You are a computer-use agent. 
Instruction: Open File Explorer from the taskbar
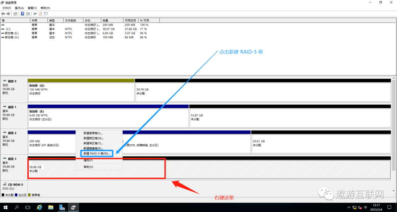click(x=51, y=208)
